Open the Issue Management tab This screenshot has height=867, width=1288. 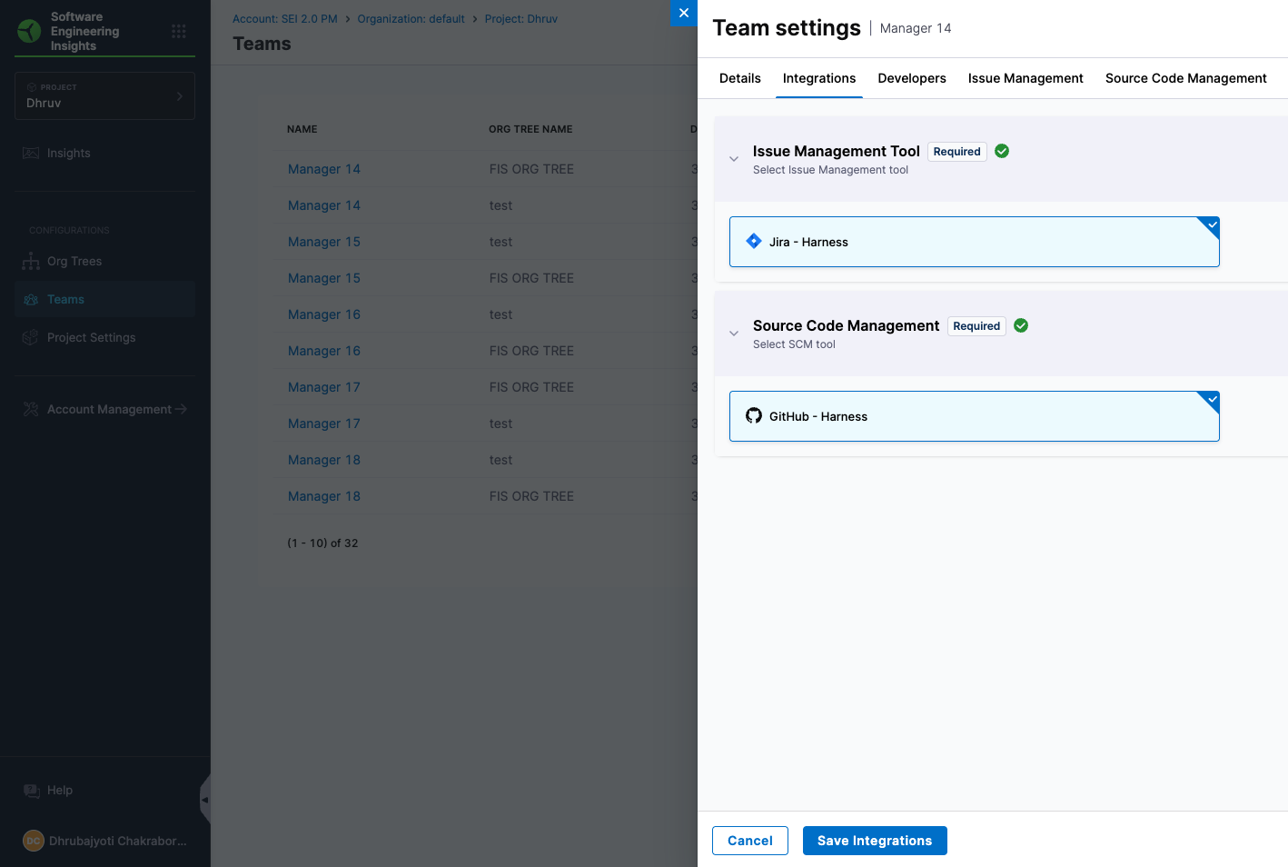(x=1025, y=78)
